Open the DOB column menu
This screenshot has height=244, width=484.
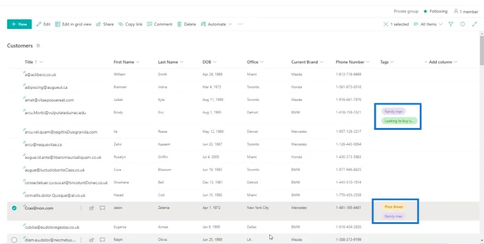point(209,62)
